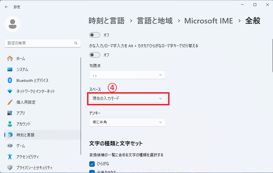Screen dimensions: 273x173
Task: Uncheck the ひらがな checkbox
Action: tap(92, 164)
